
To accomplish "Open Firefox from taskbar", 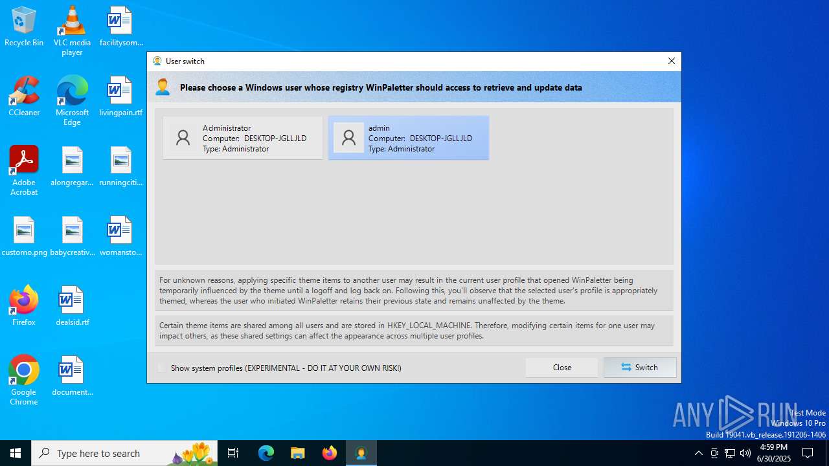I will coord(330,453).
